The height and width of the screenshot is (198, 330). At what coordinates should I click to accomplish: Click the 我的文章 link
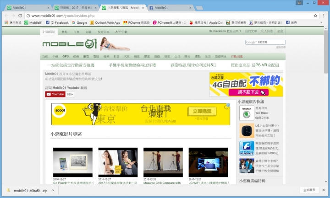(x=251, y=31)
